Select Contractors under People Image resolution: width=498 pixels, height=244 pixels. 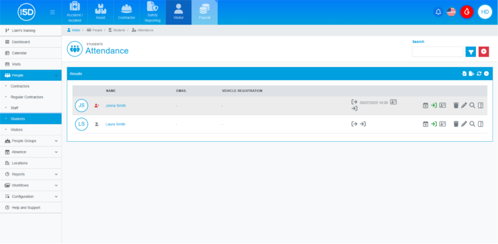pos(31,86)
